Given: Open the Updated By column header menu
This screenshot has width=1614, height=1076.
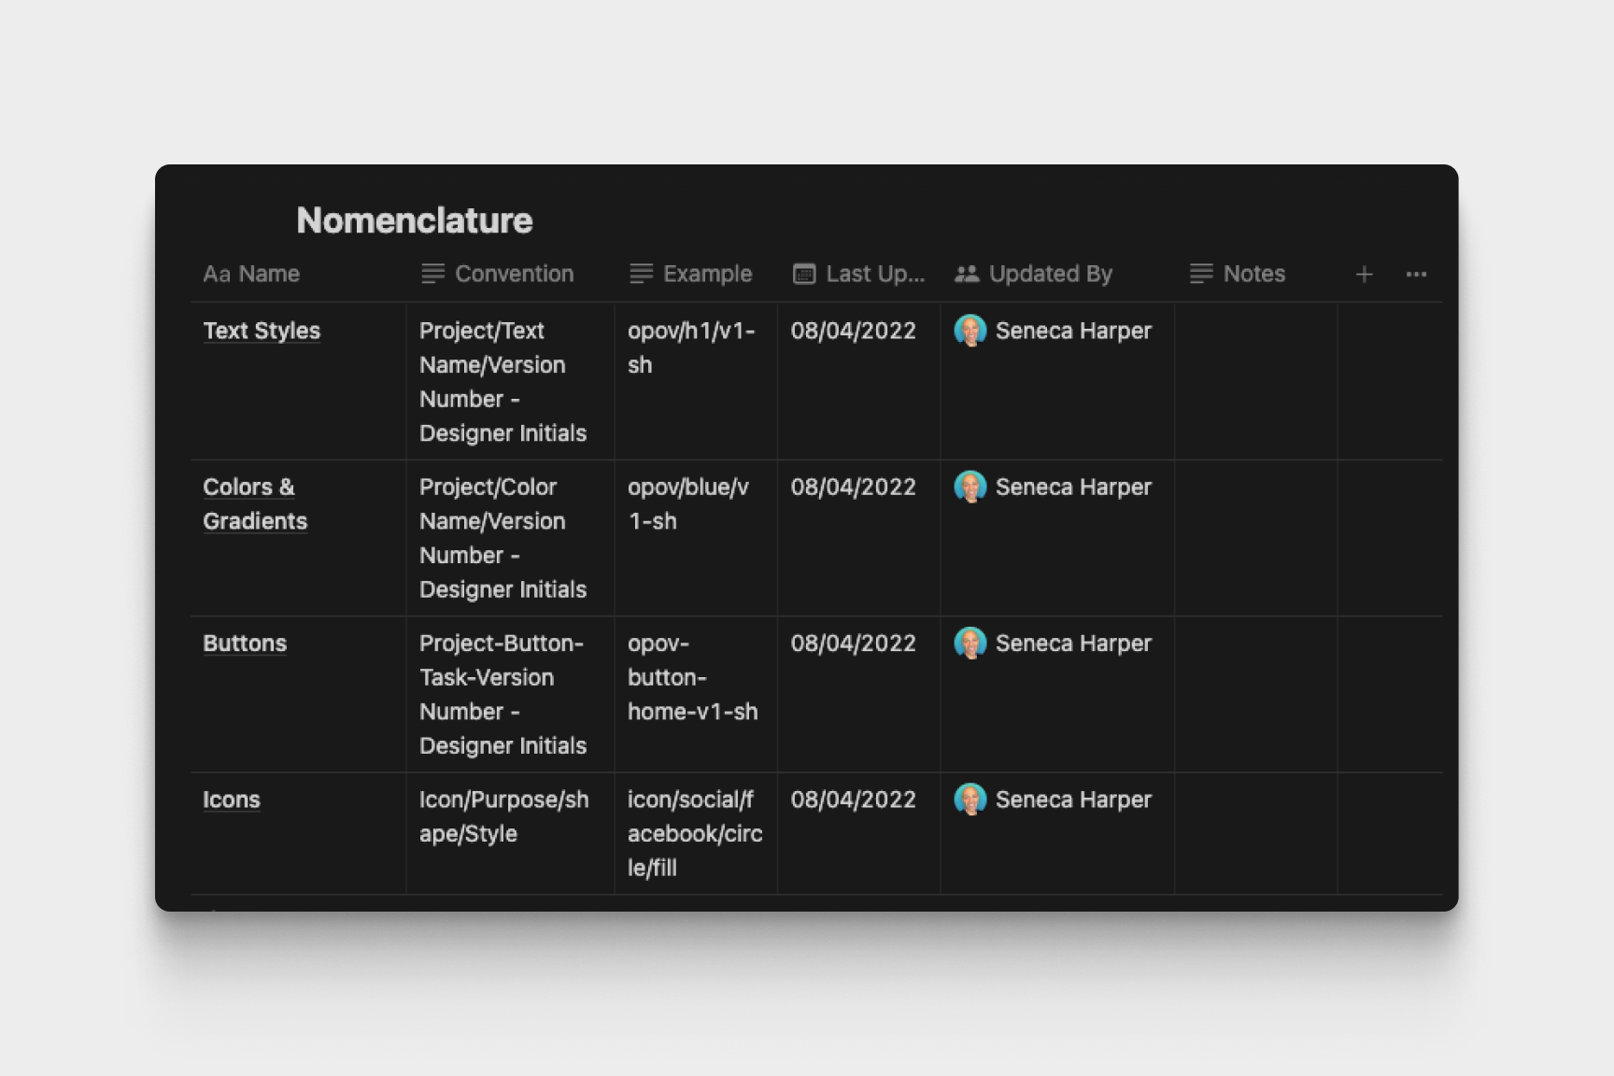Looking at the screenshot, I should pyautogui.click(x=1050, y=274).
